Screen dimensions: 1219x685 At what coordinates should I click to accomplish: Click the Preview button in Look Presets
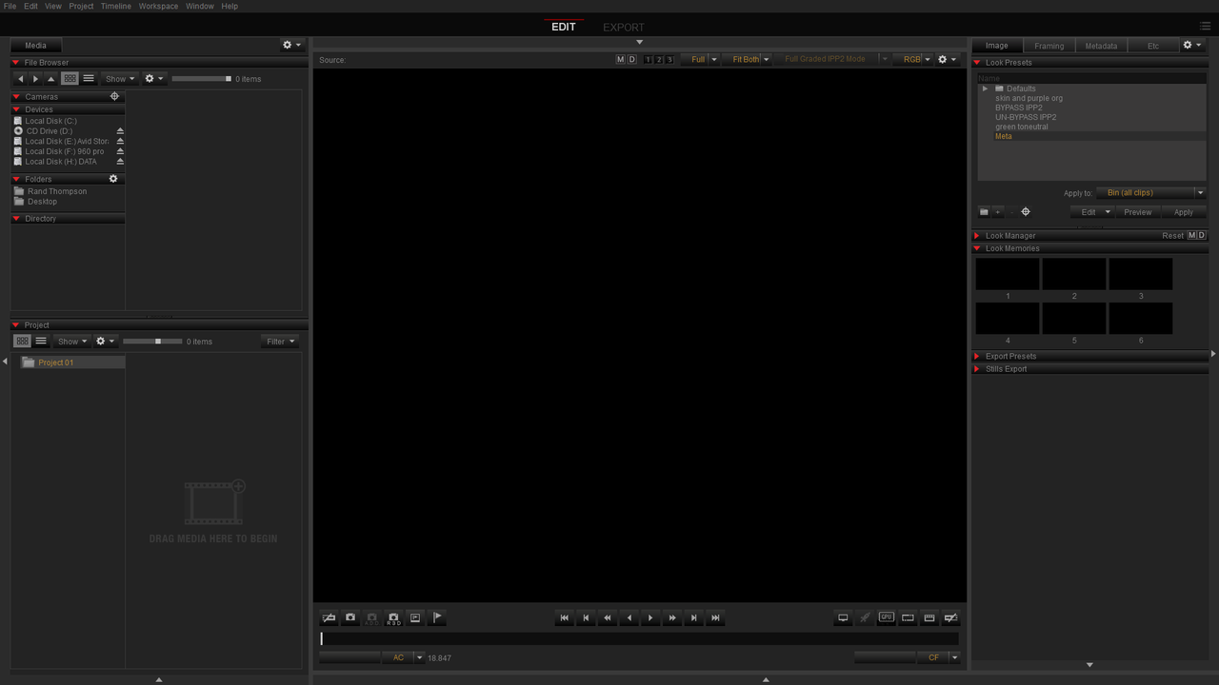[x=1137, y=212]
